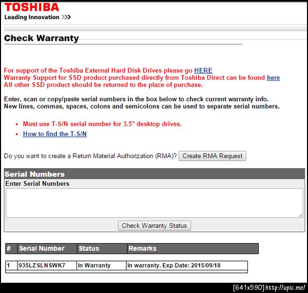Click 'Must use T-S/N serial number' notice
308x293 pixels.
(102, 124)
